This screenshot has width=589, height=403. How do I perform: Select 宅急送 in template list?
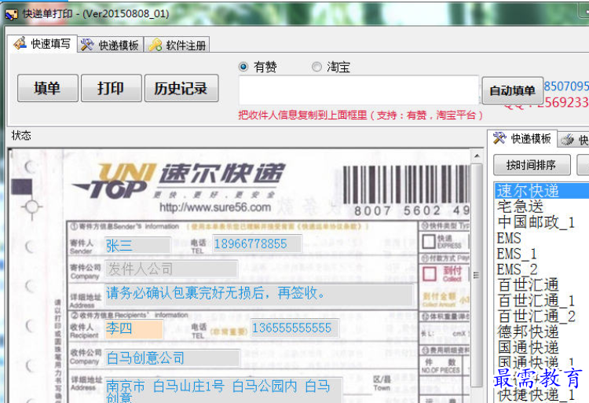point(542,207)
